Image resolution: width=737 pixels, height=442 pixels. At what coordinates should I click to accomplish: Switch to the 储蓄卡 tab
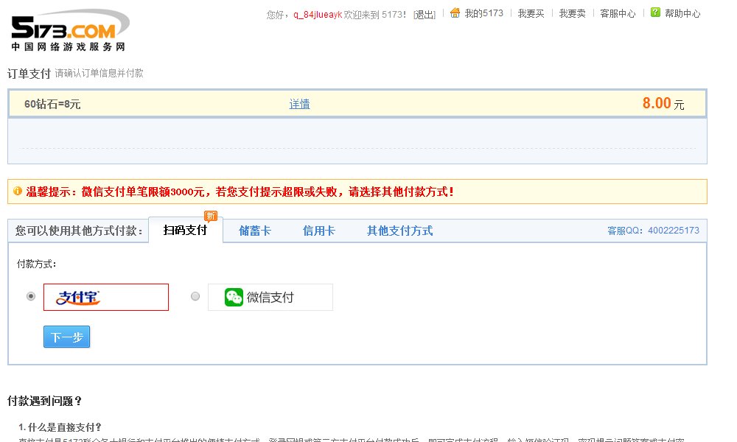(255, 231)
